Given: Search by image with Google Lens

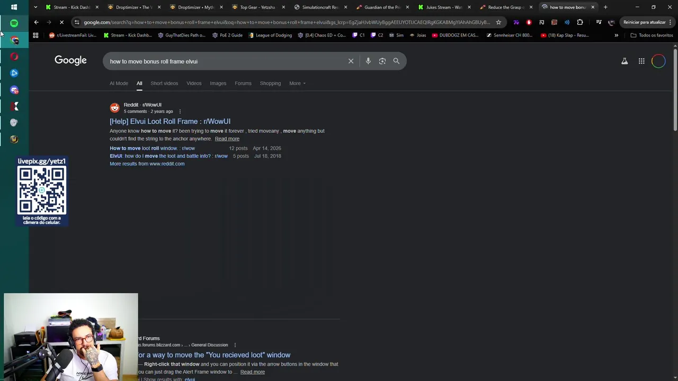Looking at the screenshot, I should [x=382, y=61].
